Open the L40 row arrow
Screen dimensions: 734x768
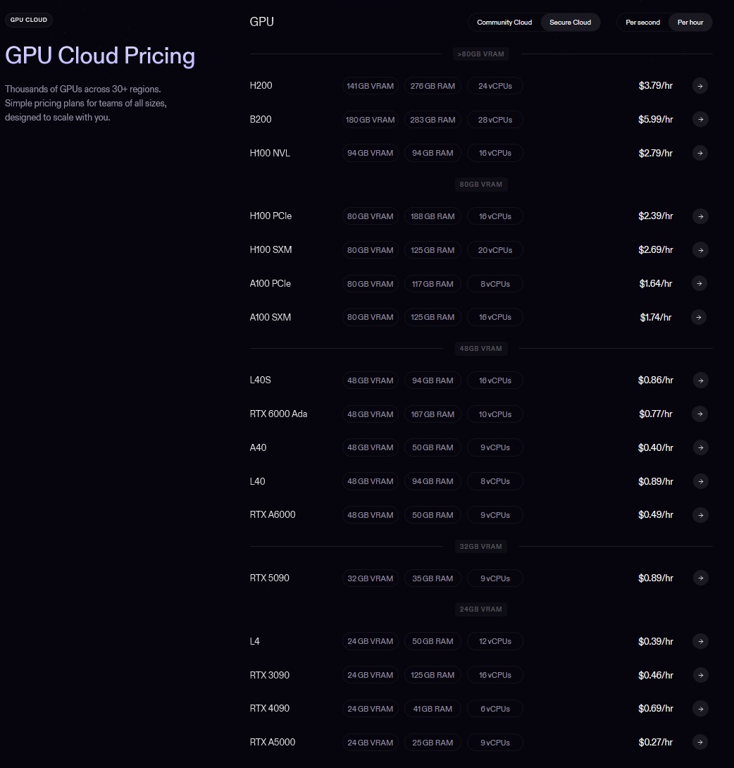[x=701, y=481]
